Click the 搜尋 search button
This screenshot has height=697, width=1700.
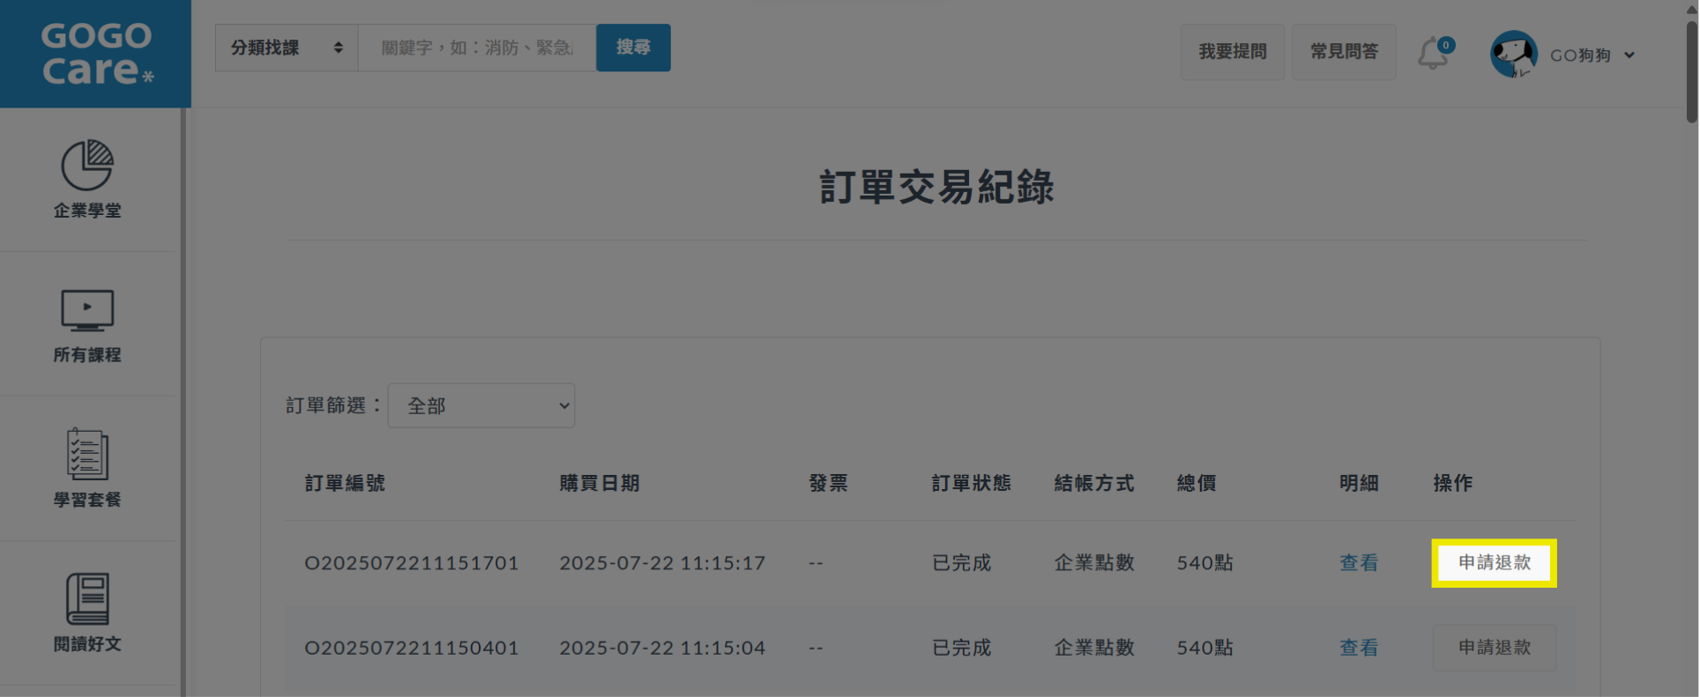[633, 48]
